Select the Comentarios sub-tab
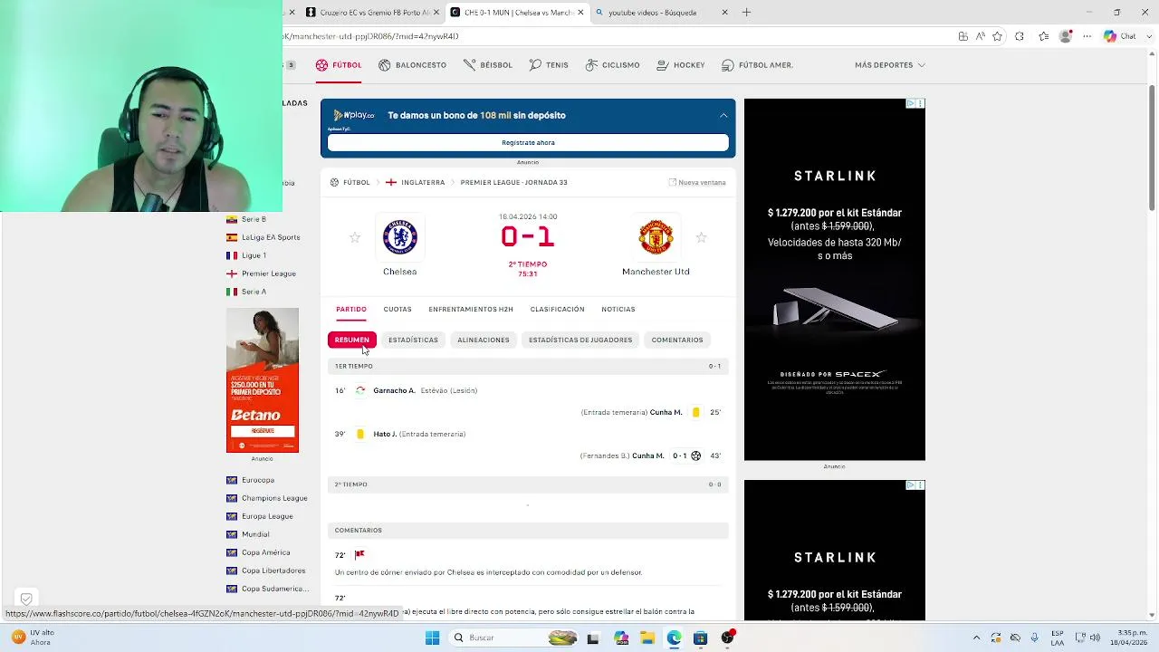Viewport: 1159px width, 652px height. 677,340
